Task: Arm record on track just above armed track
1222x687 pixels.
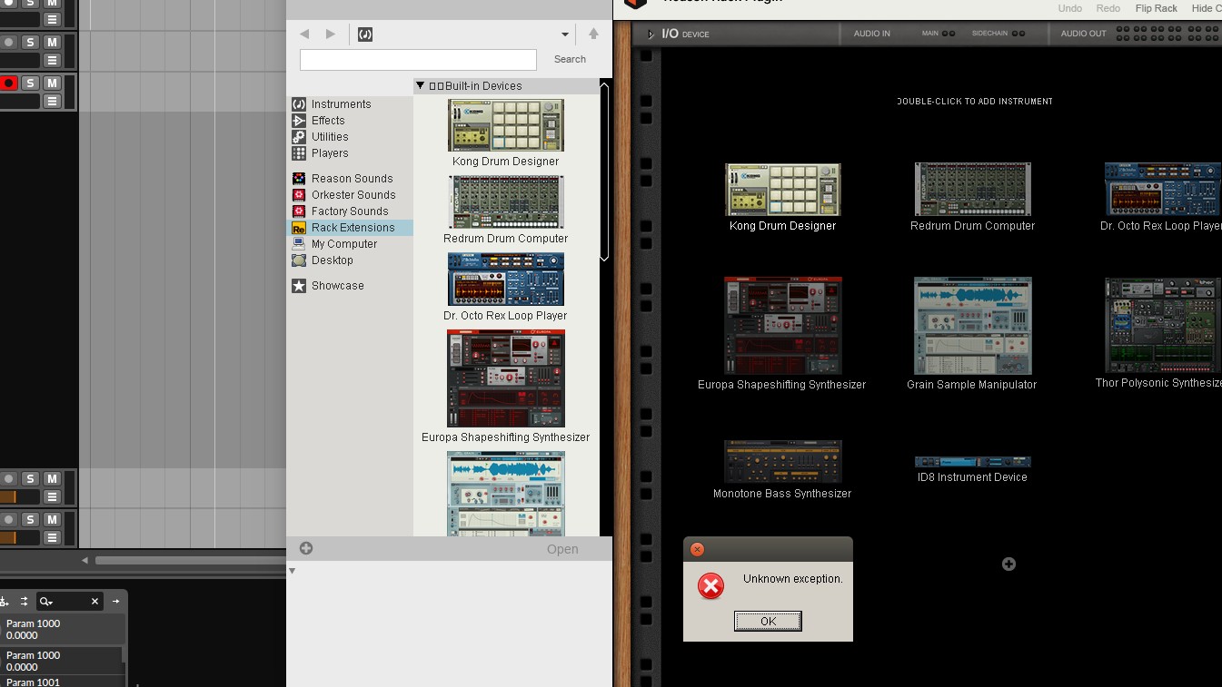Action: point(9,42)
